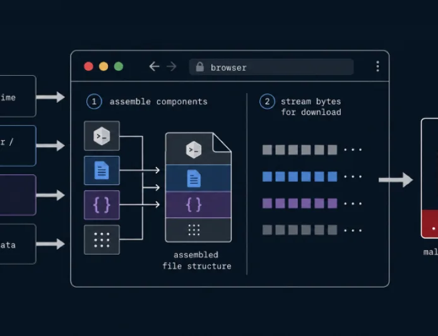Click the browser address bar field
This screenshot has height=336, width=438.
(271, 67)
